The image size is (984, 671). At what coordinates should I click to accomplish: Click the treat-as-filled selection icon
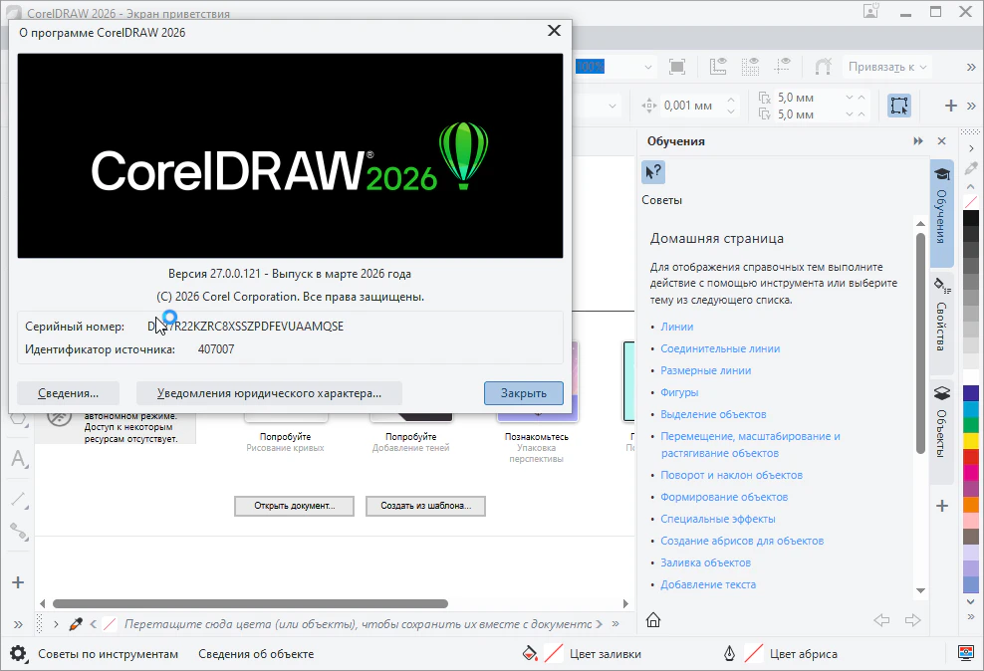click(x=899, y=106)
